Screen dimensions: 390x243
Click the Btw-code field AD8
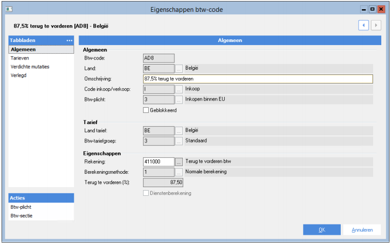[x=159, y=58]
